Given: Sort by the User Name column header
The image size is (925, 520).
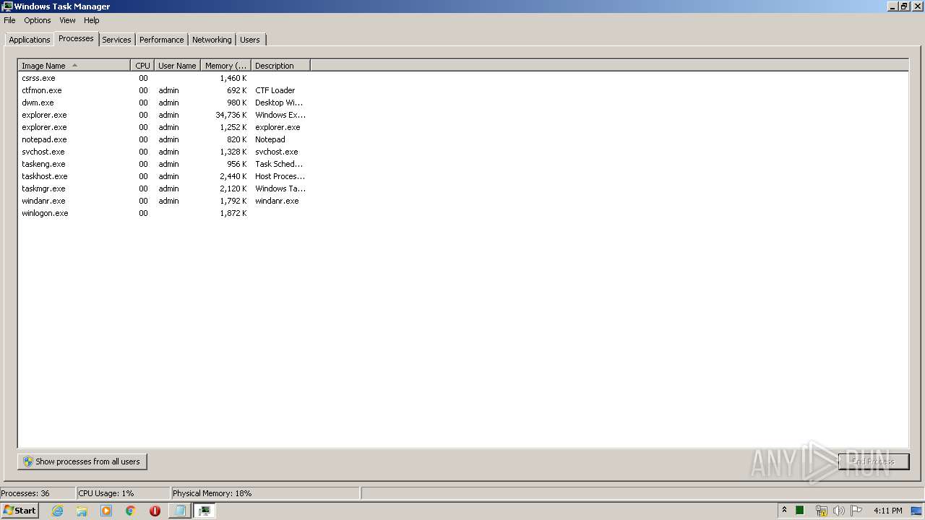Looking at the screenshot, I should [177, 66].
